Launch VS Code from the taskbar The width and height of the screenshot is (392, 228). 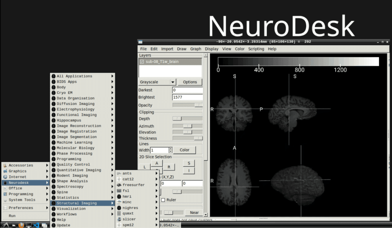click(x=36, y=225)
